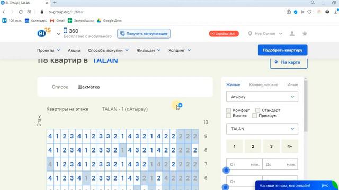The width and height of the screenshot is (339, 190).
Task: Open browser search magnifier icon
Action: (313, 2)
